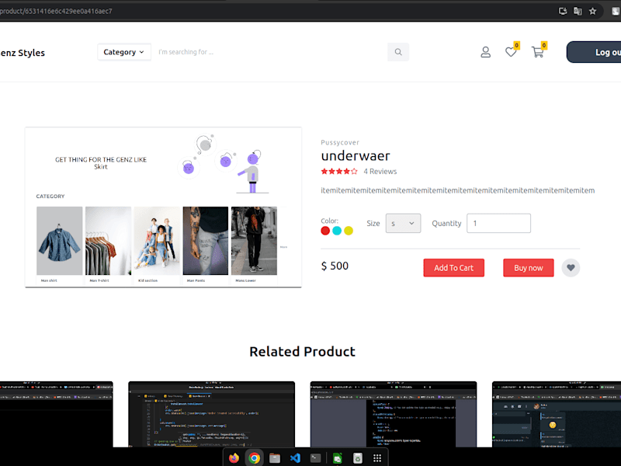The width and height of the screenshot is (621, 466).
Task: Open the Trash from the dock
Action: pyautogui.click(x=358, y=458)
